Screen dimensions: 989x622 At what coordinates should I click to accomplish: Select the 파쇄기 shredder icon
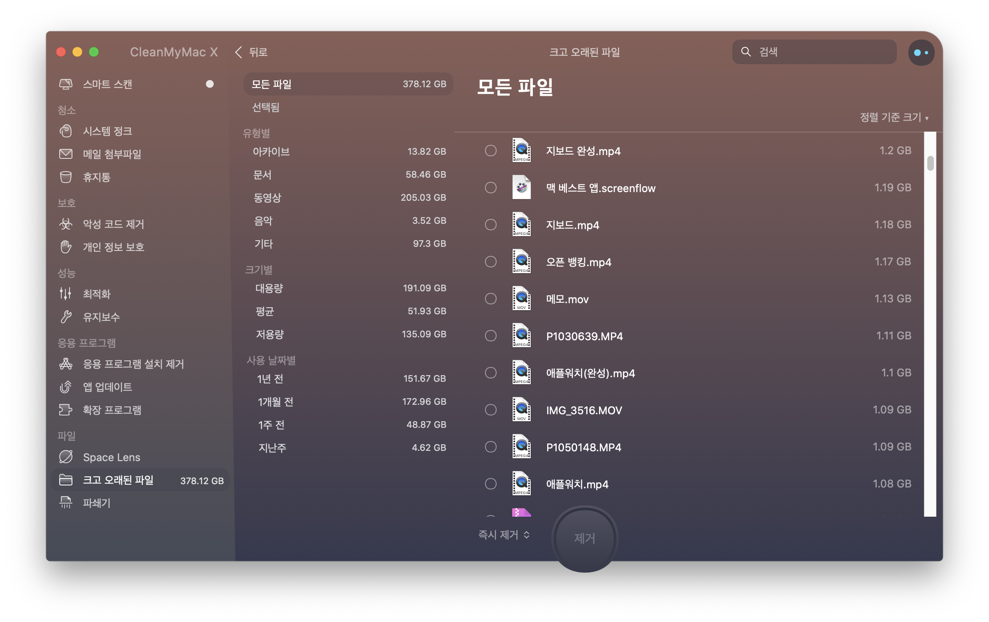click(x=66, y=503)
